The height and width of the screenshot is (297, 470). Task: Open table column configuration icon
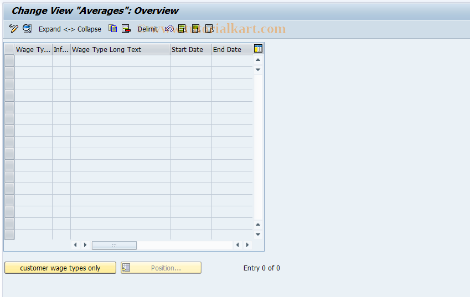coord(258,49)
